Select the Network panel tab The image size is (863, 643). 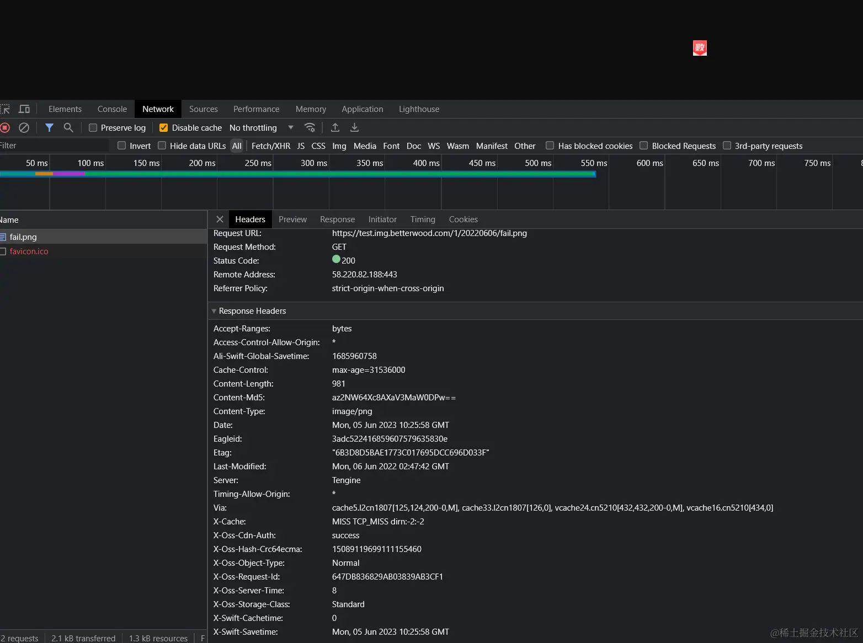[158, 109]
